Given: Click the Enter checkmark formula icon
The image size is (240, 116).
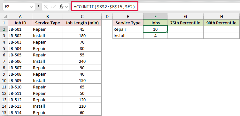Looking at the screenshot, I should tap(53, 7).
